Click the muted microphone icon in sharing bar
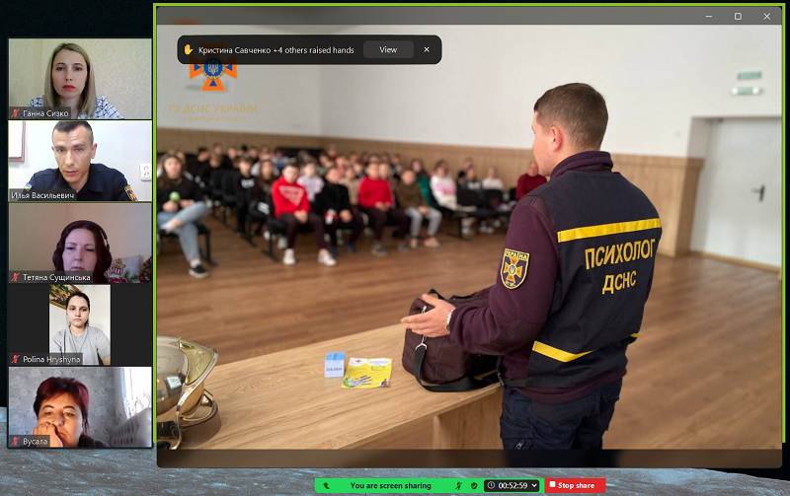Image resolution: width=790 pixels, height=496 pixels. click(459, 485)
